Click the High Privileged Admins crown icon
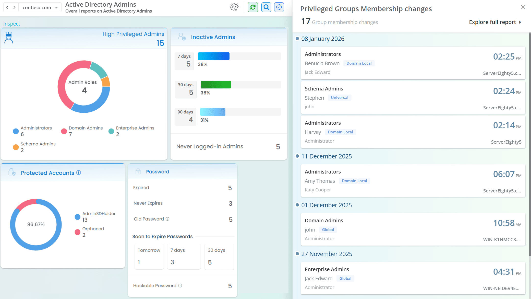 tap(9, 38)
